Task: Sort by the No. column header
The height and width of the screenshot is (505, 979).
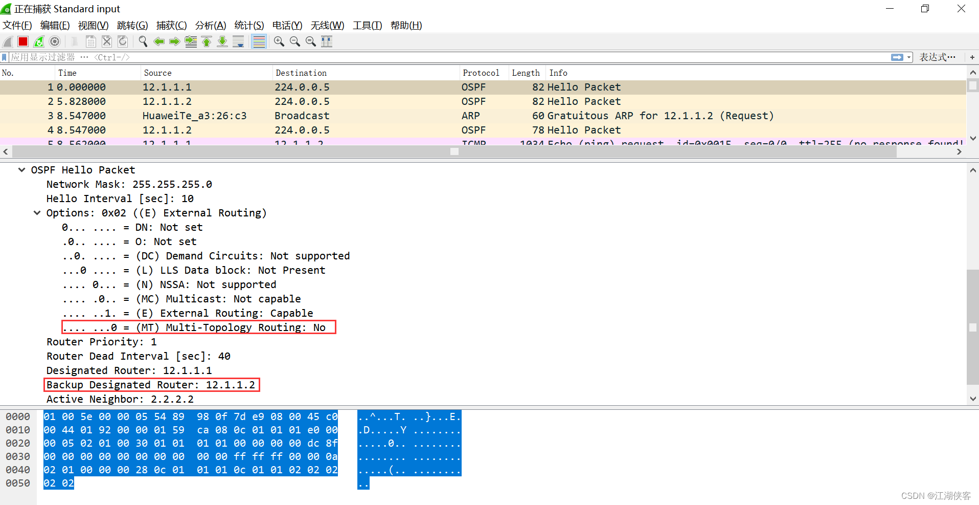Action: pos(28,73)
